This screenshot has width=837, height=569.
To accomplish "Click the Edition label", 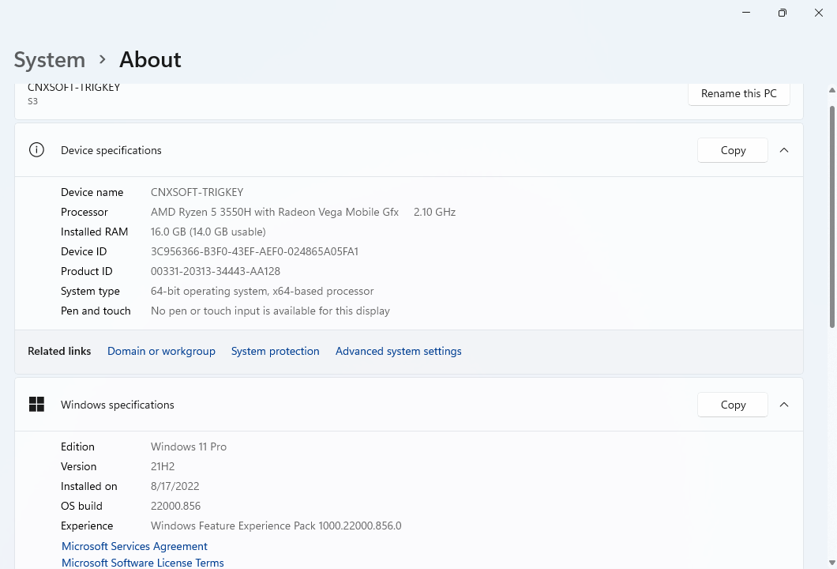I will coord(77,447).
